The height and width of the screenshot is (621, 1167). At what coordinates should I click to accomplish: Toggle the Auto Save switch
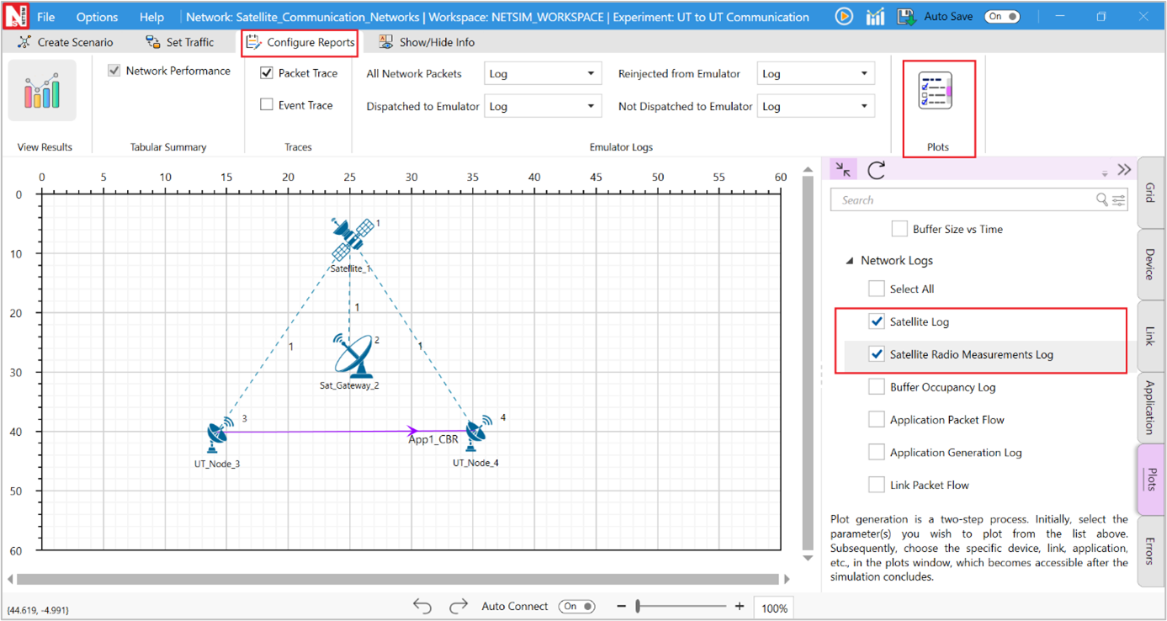pos(1001,17)
